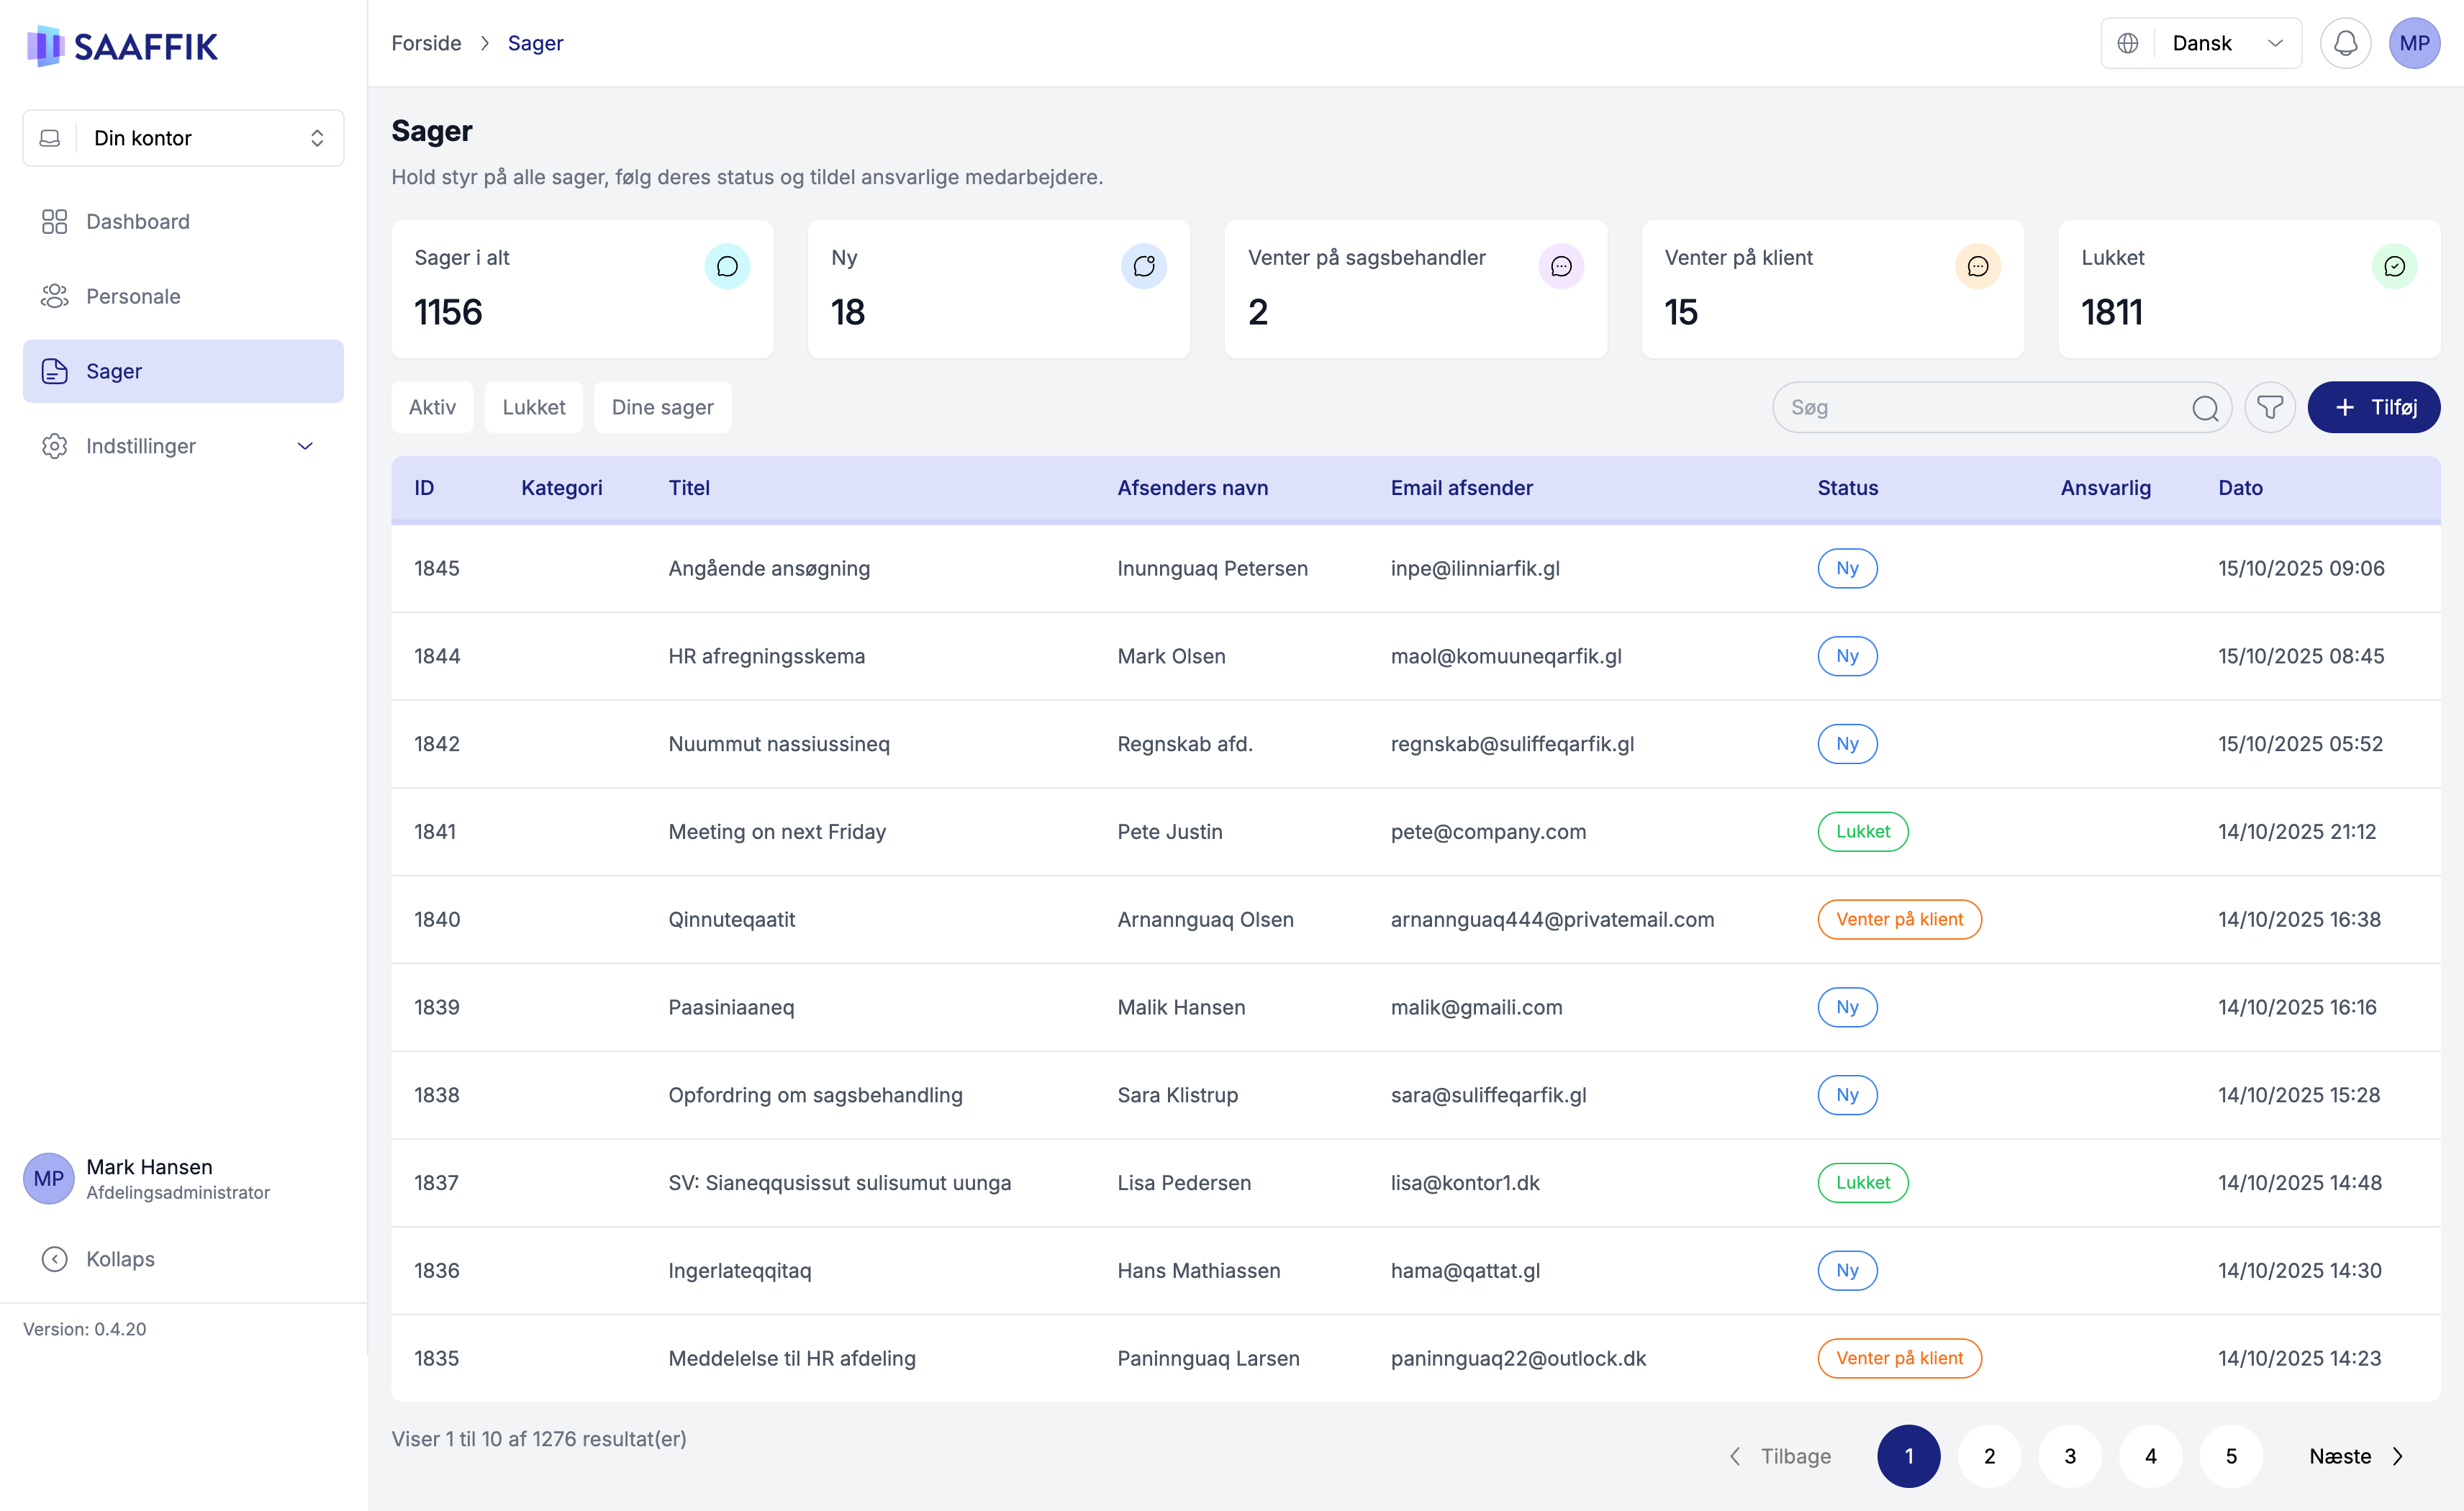The width and height of the screenshot is (2464, 1511).
Task: Click the Kollaps sidebar arrow icon
Action: pyautogui.click(x=54, y=1259)
